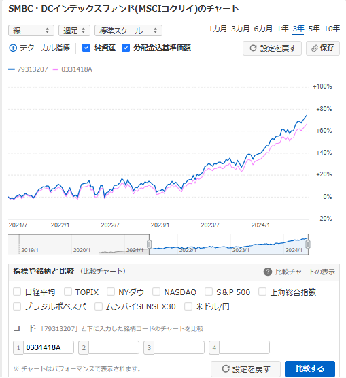Select the 3年 period tab

point(298,29)
